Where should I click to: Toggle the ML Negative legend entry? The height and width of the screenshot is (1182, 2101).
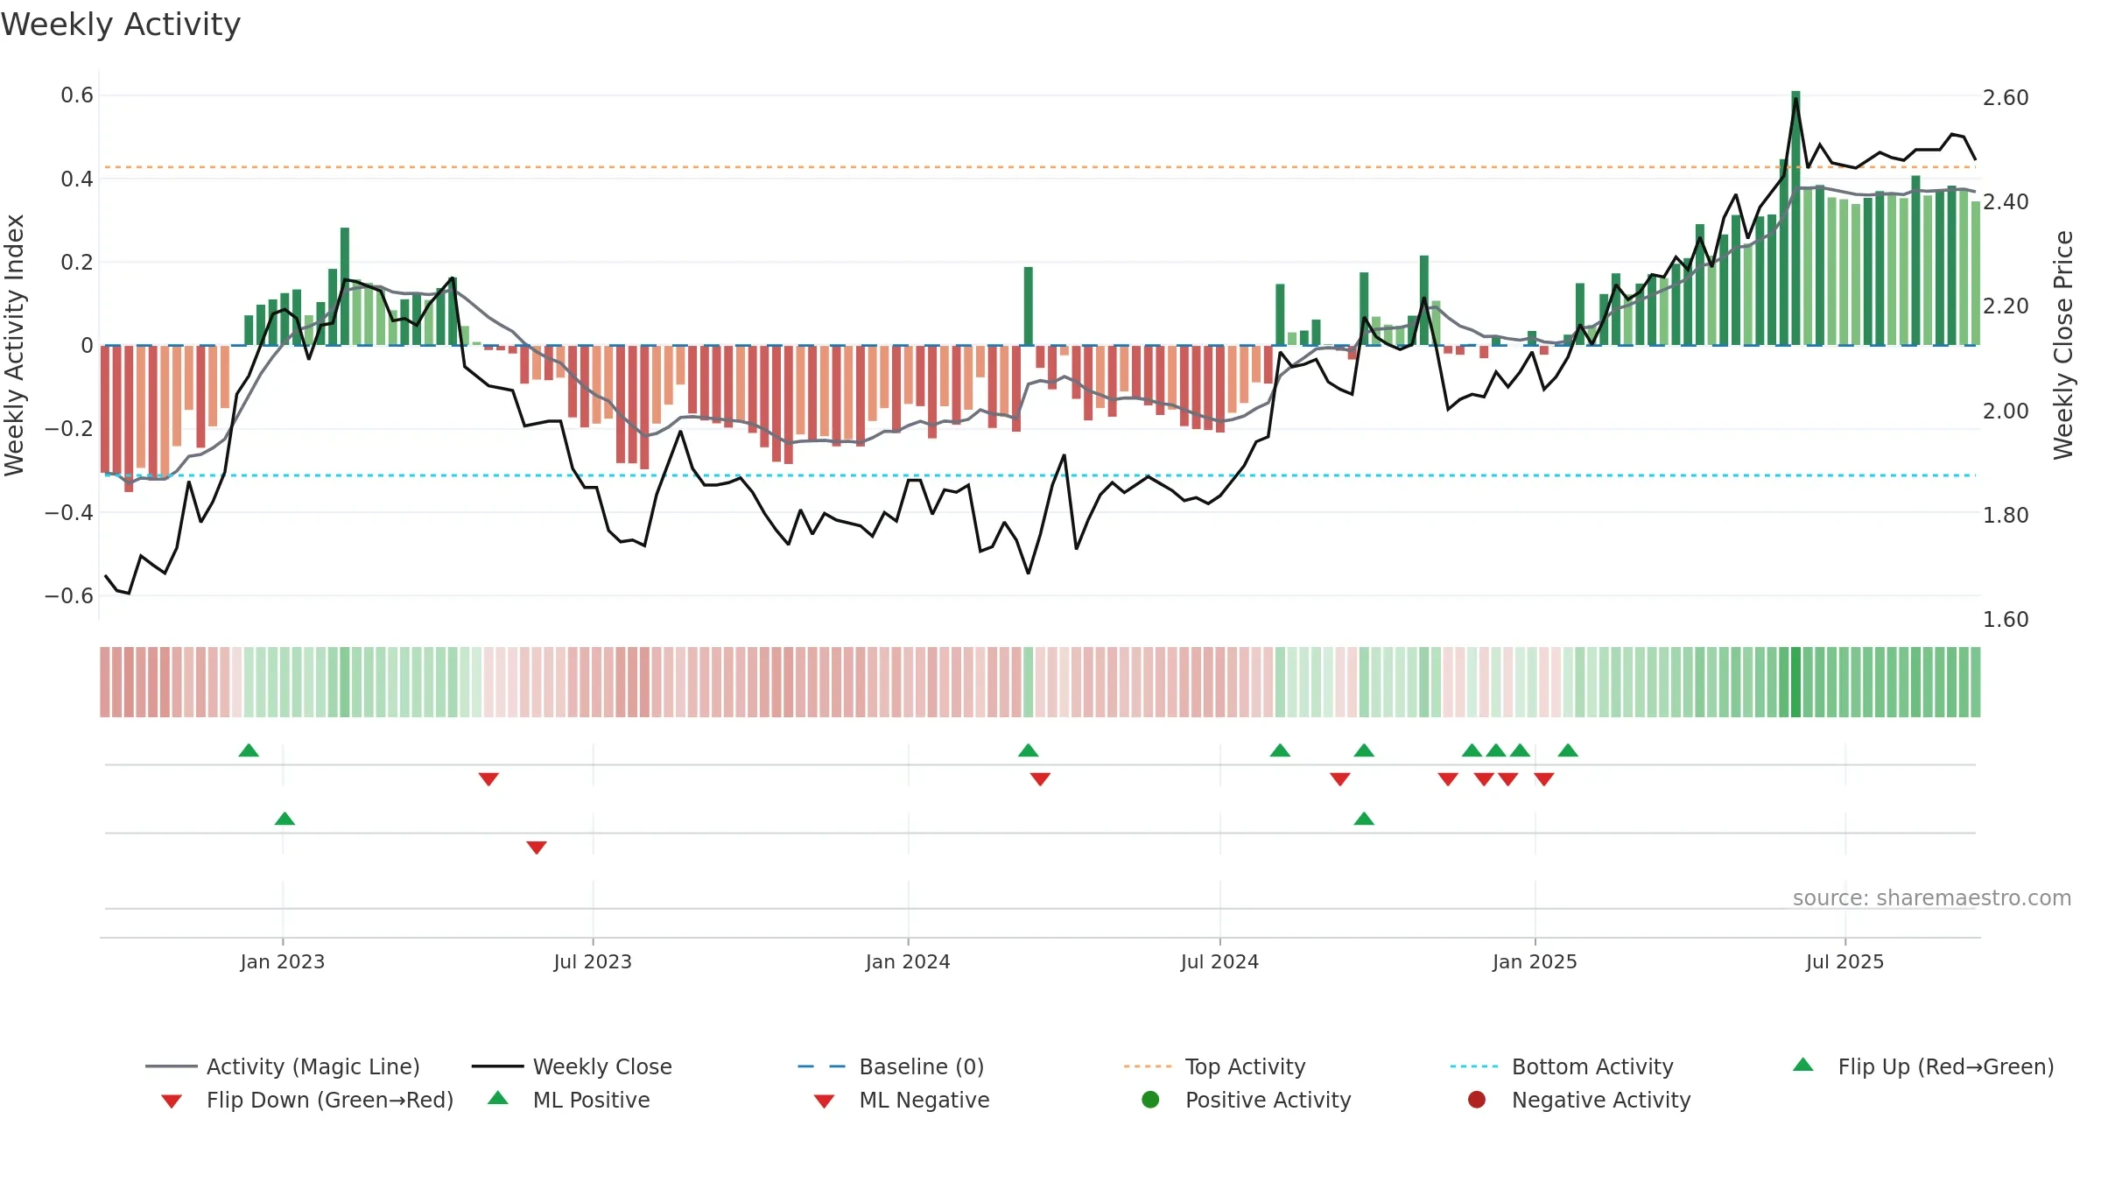tap(902, 1100)
